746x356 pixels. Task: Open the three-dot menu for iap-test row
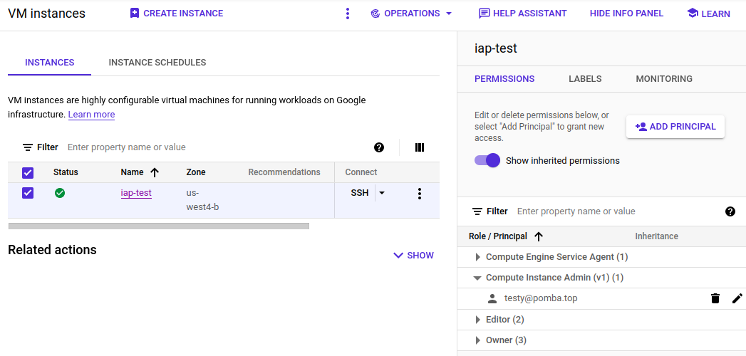click(420, 194)
